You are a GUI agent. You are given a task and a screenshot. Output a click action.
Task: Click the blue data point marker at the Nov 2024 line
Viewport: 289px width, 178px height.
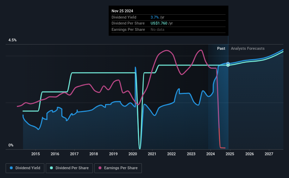(228, 63)
